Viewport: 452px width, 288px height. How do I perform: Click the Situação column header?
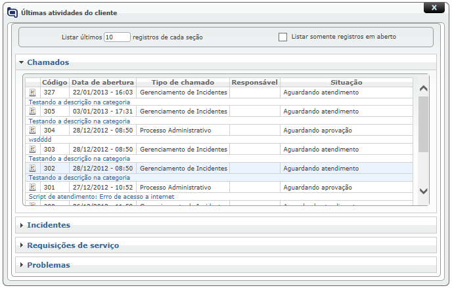coord(346,83)
